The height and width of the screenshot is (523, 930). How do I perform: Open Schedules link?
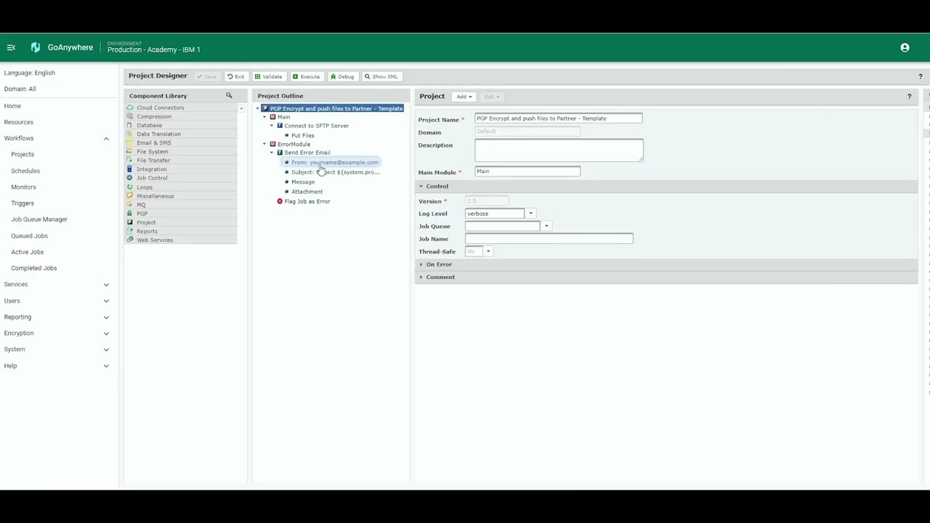[x=25, y=171]
